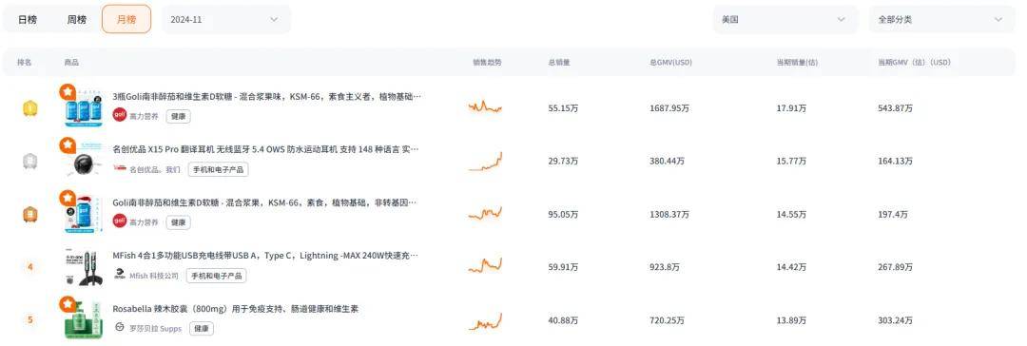Click 健康 tag on Rosabella row
The height and width of the screenshot is (346, 1027).
pyautogui.click(x=201, y=328)
